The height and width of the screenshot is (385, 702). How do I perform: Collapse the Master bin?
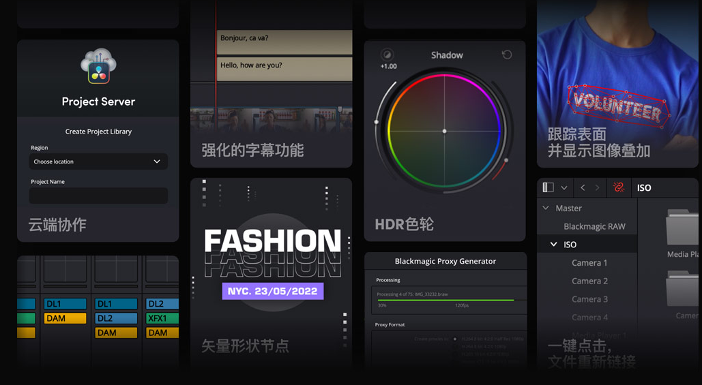546,208
